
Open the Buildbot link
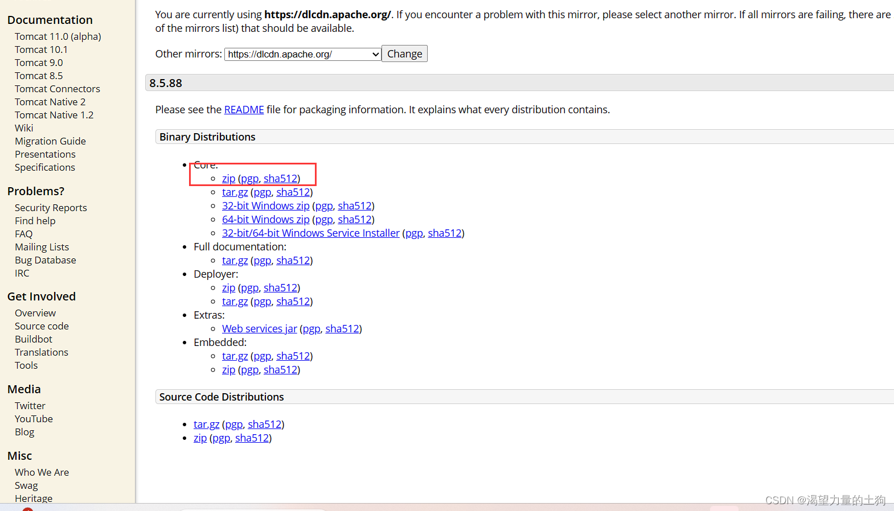[34, 339]
